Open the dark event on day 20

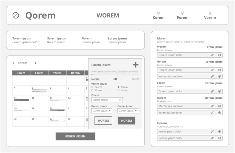click(x=57, y=110)
